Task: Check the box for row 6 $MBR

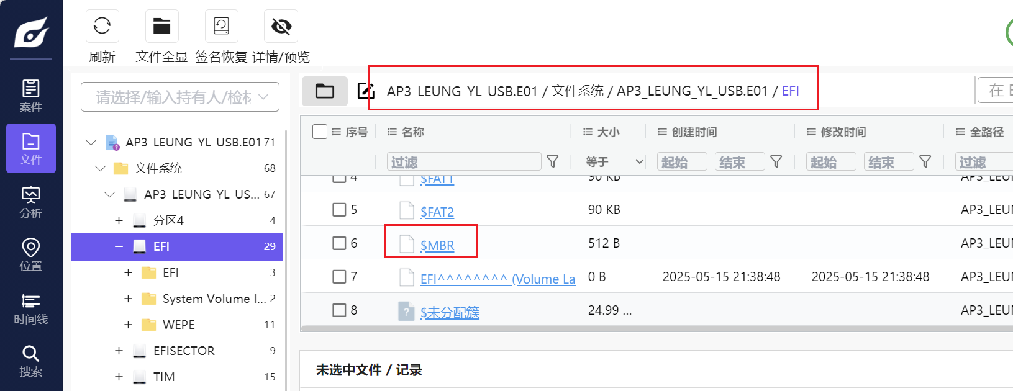Action: [339, 243]
